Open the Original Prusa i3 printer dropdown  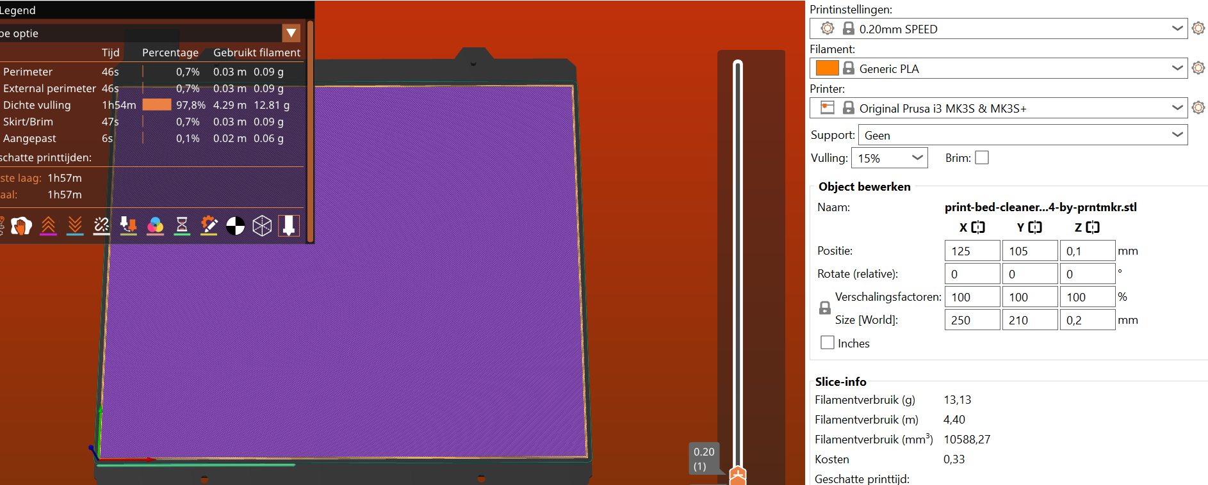coord(999,107)
